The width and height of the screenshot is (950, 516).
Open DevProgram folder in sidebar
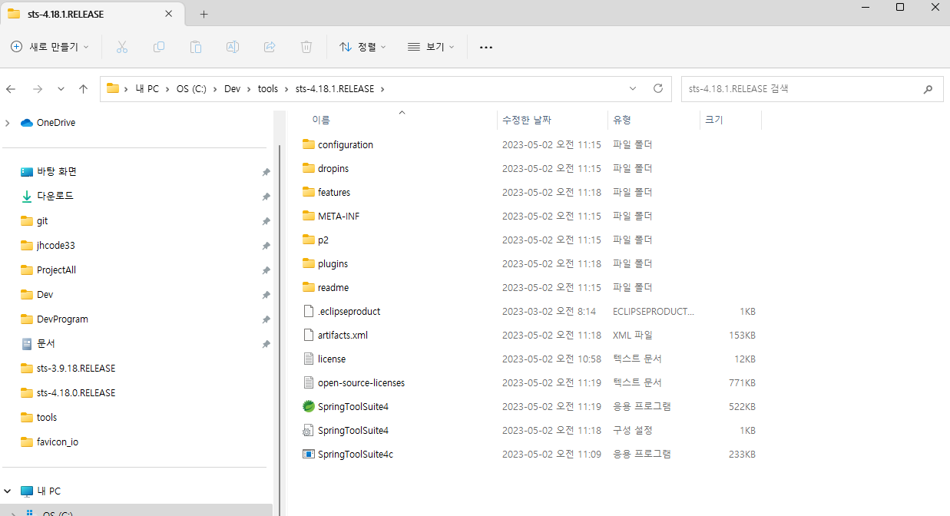coord(55,319)
